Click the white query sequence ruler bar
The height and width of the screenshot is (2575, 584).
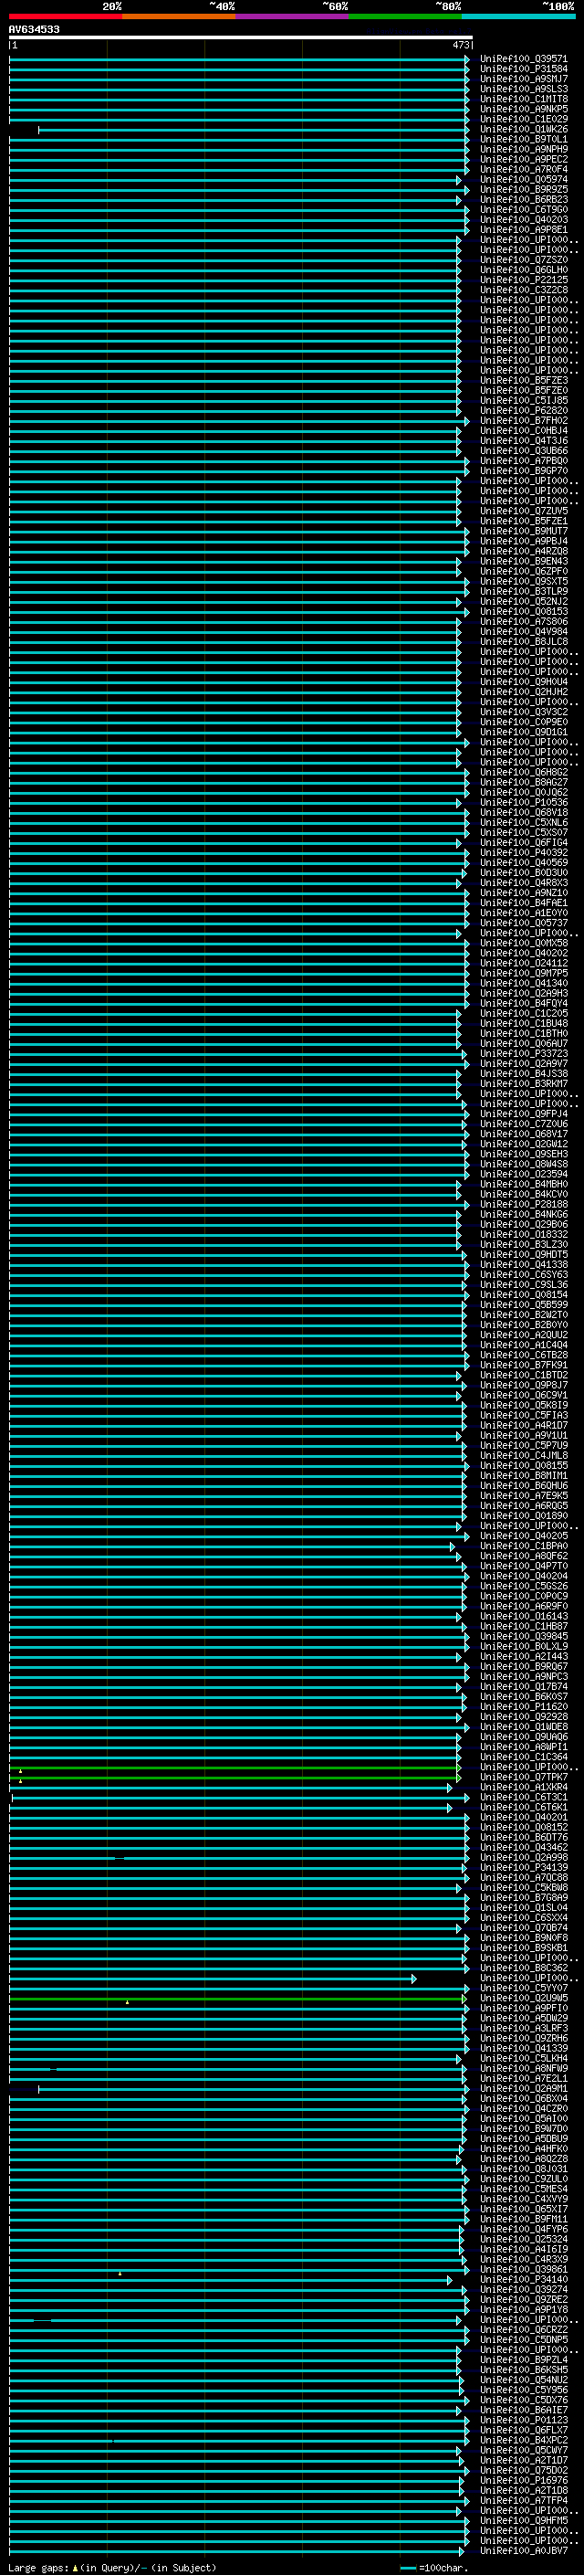pos(241,37)
